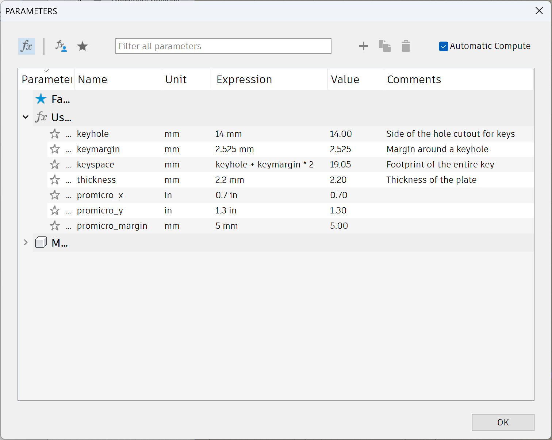This screenshot has width=552, height=440.
Task: Toggle Automatic Compute checkbox
Action: 444,46
